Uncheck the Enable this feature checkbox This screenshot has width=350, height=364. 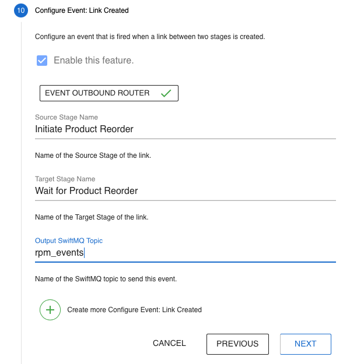tap(42, 60)
